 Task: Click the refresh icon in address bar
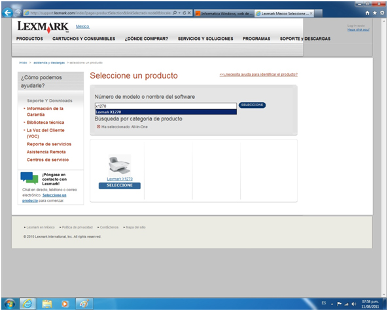[x=185, y=13]
